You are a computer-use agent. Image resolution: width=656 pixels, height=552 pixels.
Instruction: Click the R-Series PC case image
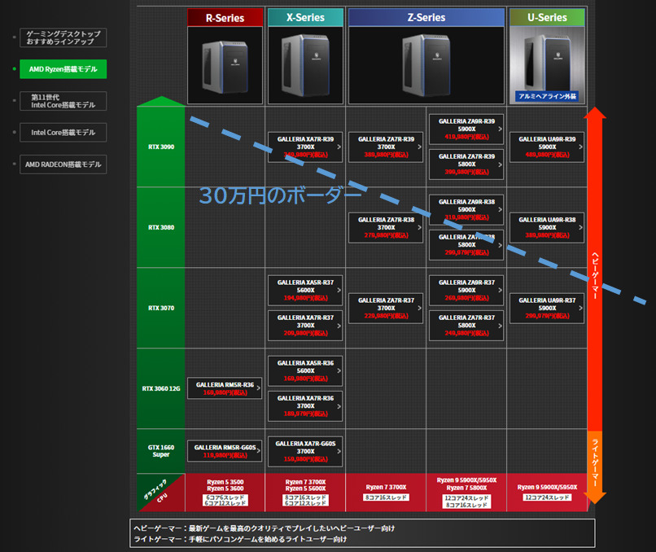(x=225, y=65)
